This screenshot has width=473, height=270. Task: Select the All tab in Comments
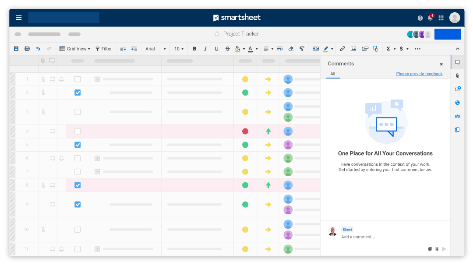coord(333,74)
